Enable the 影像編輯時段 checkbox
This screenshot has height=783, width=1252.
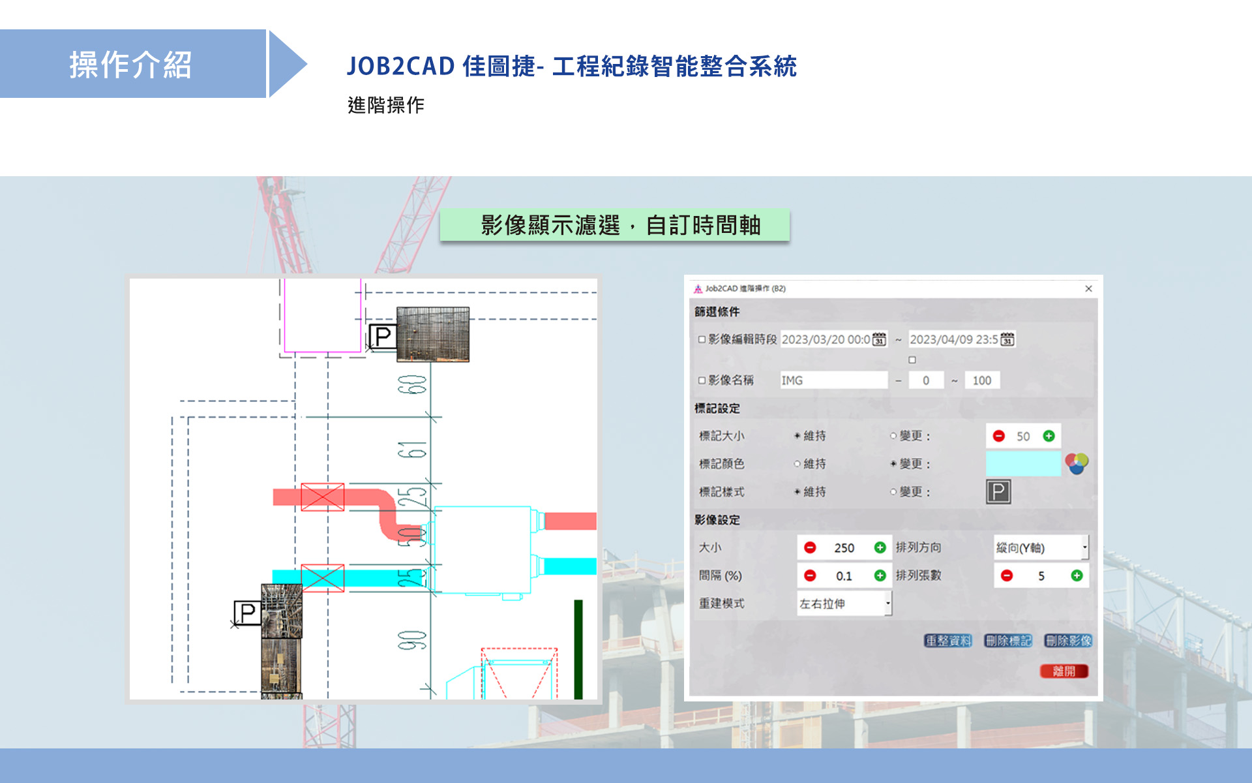point(702,339)
